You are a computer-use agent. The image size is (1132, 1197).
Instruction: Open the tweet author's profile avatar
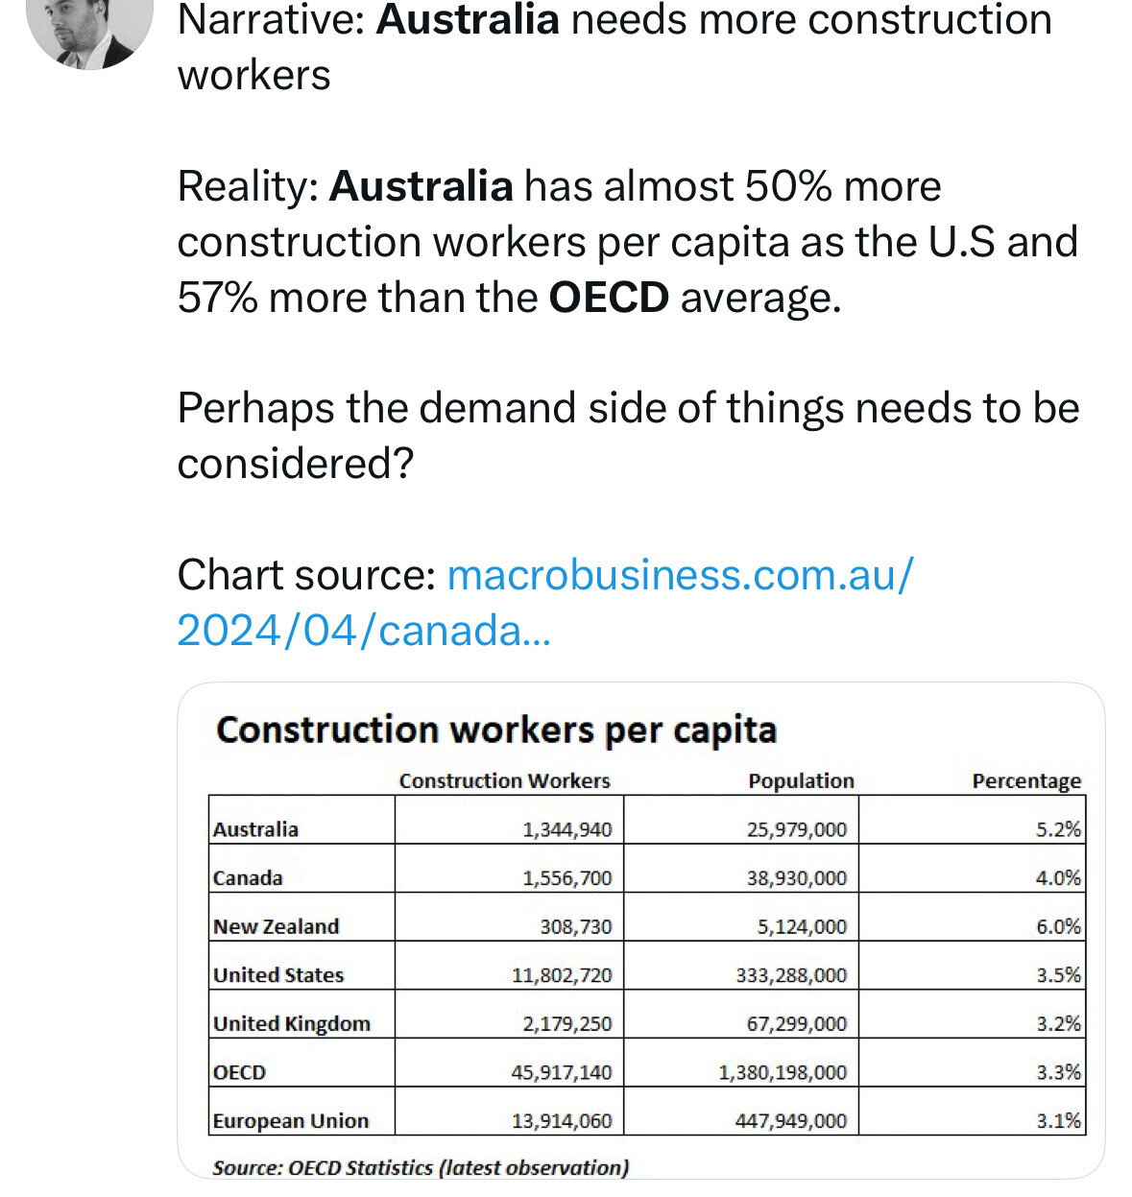[x=89, y=29]
